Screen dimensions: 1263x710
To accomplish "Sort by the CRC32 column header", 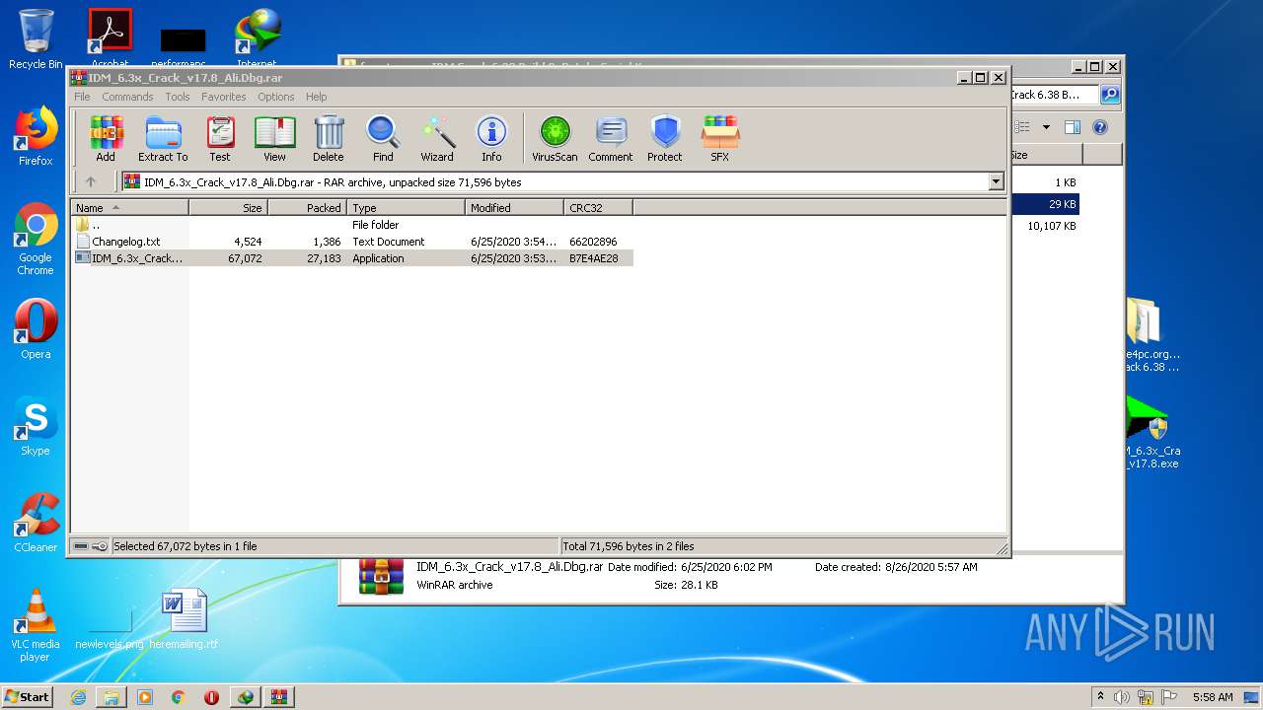I will coord(598,207).
